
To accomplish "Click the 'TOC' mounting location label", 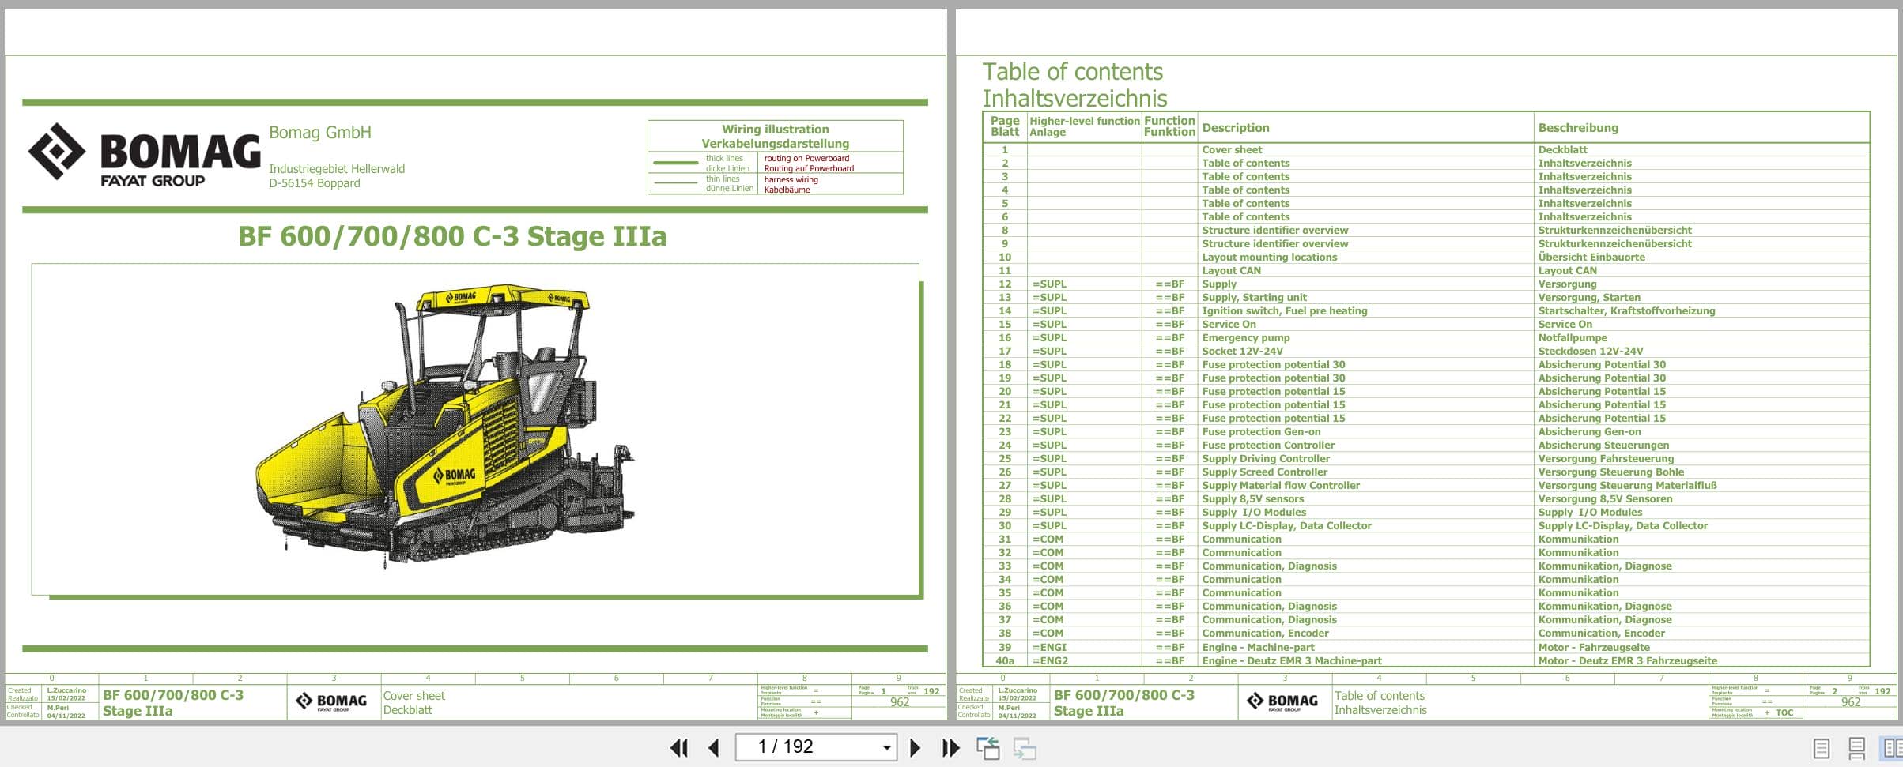I will [x=1784, y=712].
